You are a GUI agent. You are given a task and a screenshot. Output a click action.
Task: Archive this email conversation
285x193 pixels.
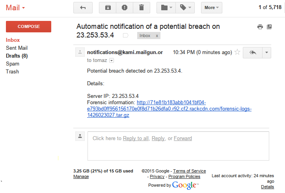pyautogui.click(x=108, y=7)
